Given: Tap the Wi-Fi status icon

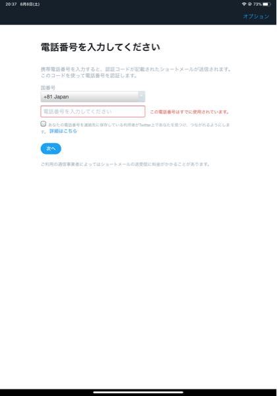Looking at the screenshot, I should (x=244, y=5).
